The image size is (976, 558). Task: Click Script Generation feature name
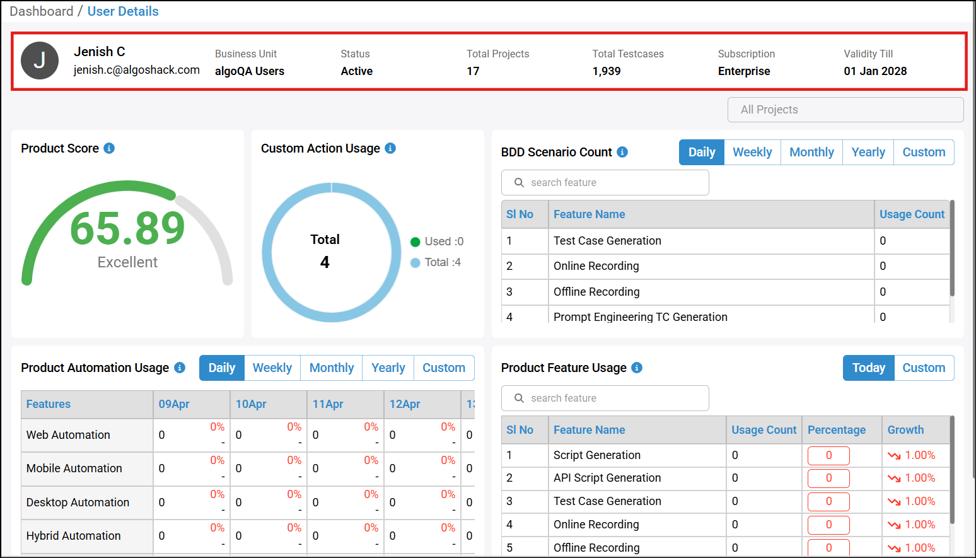pos(597,455)
